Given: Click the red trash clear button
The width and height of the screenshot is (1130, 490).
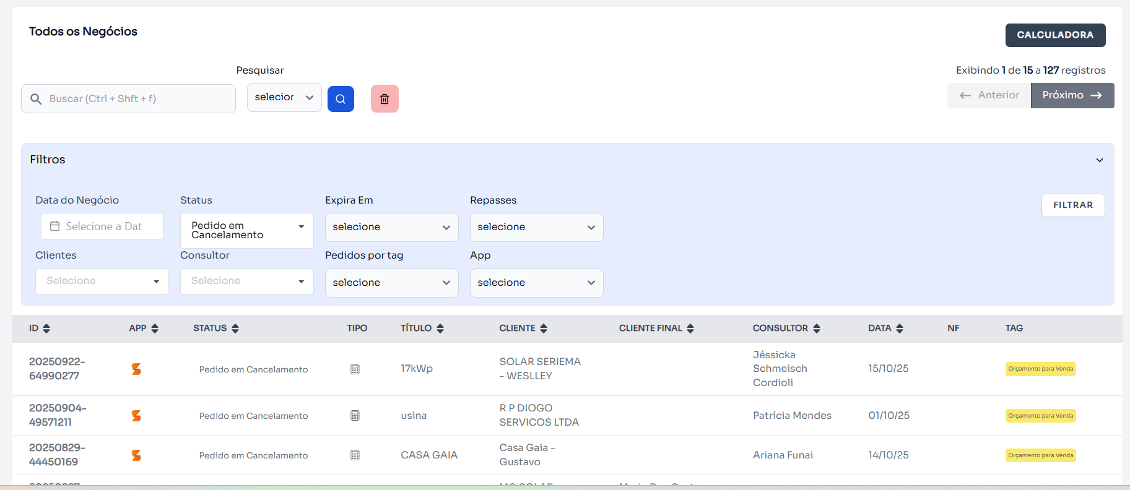Looking at the screenshot, I should (x=385, y=99).
